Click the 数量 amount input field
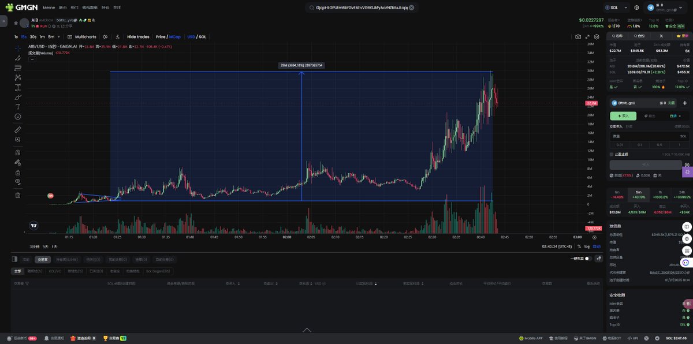This screenshot has height=344, width=693. tap(650, 136)
